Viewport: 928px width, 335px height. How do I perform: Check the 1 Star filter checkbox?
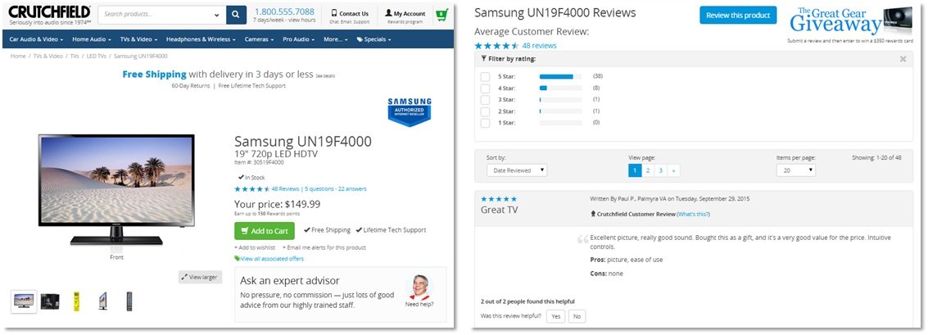coord(486,123)
